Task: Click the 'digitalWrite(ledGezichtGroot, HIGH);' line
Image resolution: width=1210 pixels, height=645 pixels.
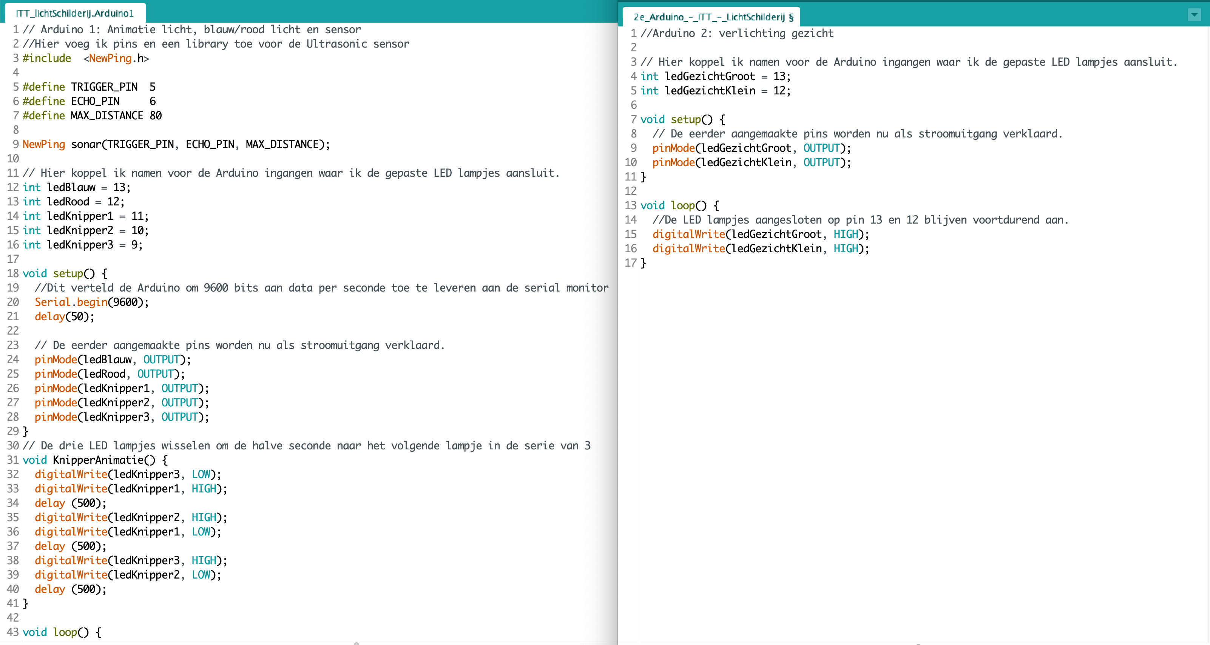Action: click(x=761, y=235)
